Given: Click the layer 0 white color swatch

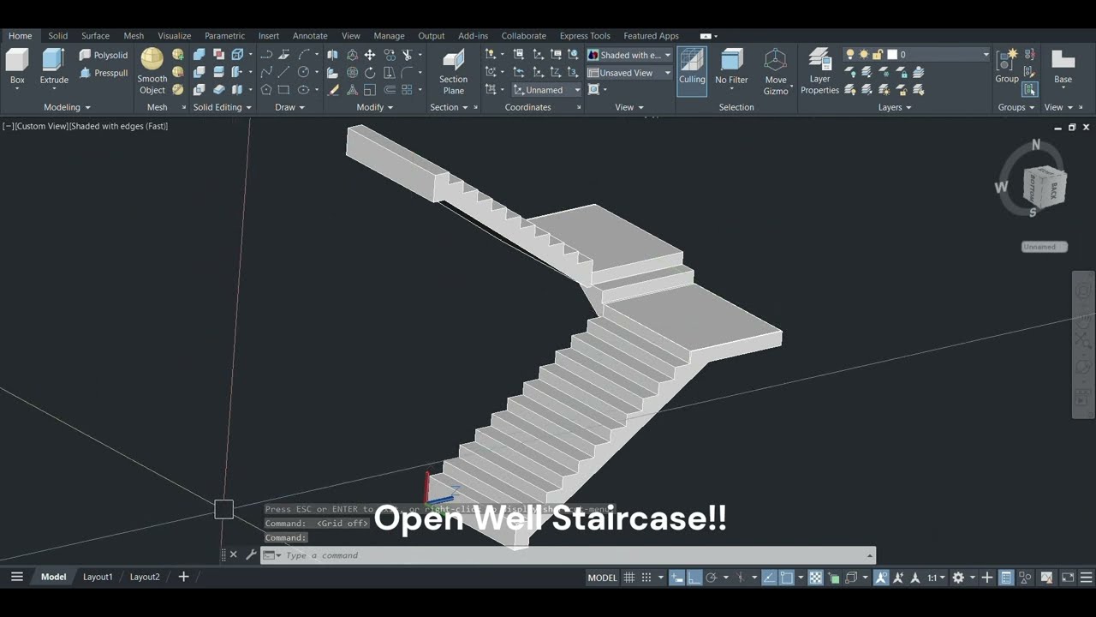Looking at the screenshot, I should click(x=891, y=54).
